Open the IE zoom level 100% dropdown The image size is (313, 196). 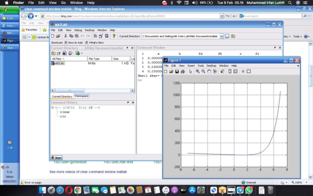[306, 183]
